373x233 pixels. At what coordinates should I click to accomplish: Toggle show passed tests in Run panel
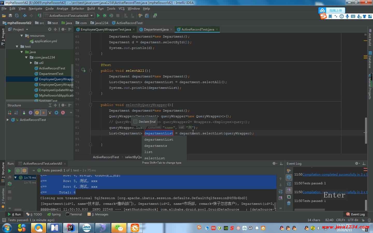[18, 170]
